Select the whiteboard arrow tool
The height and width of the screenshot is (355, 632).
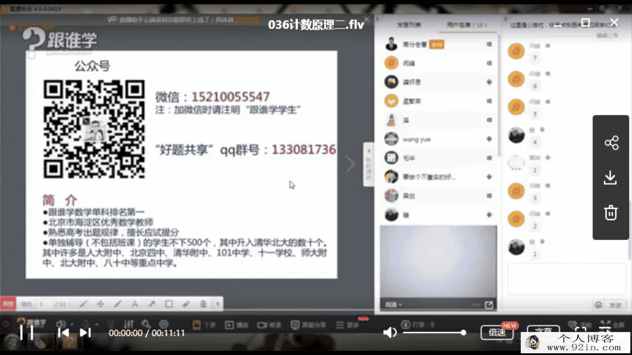pyautogui.click(x=152, y=304)
